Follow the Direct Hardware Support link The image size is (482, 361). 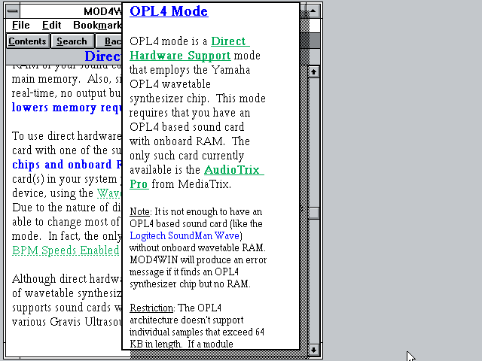(x=188, y=48)
